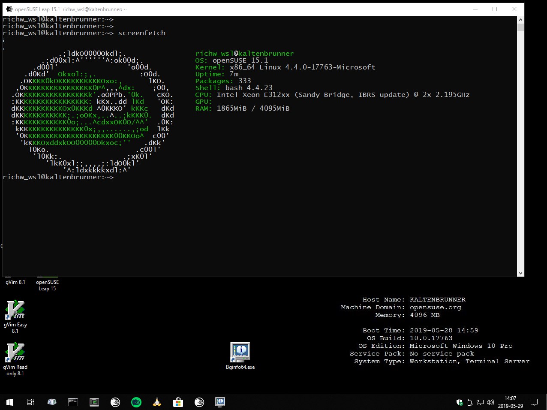Viewport: 547px width, 410px height.
Task: Close the openSUSE Leap 15.1 terminal window
Action: (x=514, y=9)
